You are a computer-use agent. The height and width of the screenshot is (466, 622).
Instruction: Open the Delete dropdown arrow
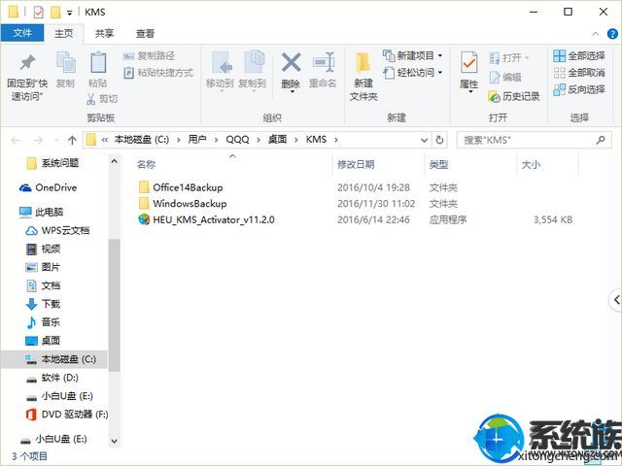click(x=292, y=91)
